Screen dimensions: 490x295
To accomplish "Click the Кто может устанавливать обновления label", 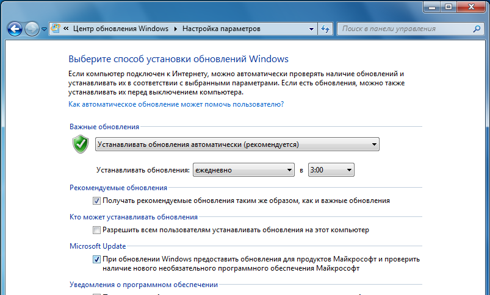I will pos(134,217).
